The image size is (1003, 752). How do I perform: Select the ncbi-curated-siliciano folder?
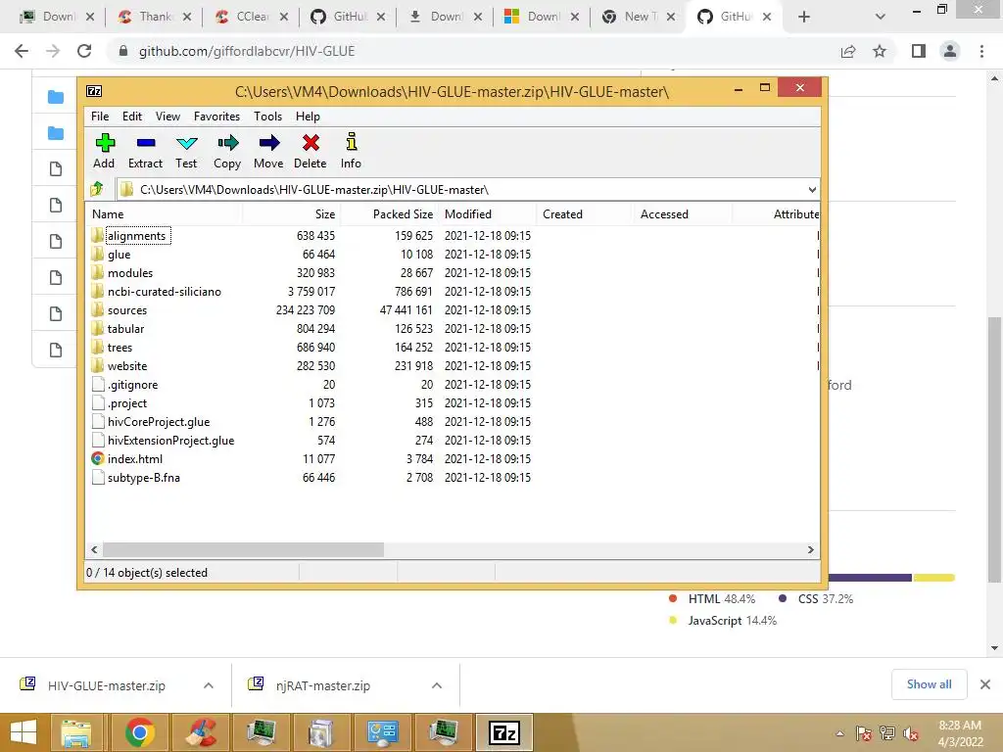(x=165, y=292)
